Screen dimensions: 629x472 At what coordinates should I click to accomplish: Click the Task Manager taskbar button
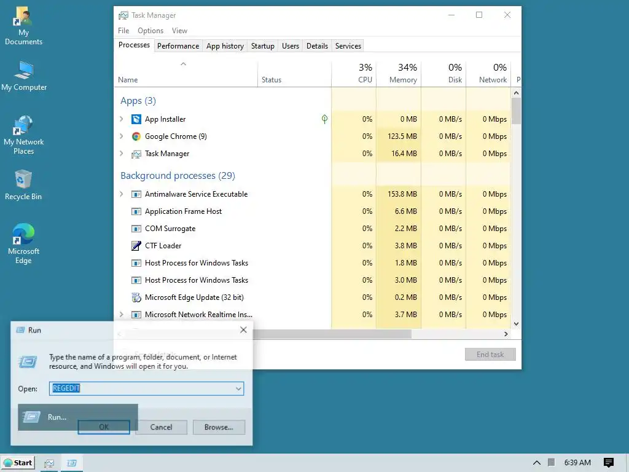point(49,463)
